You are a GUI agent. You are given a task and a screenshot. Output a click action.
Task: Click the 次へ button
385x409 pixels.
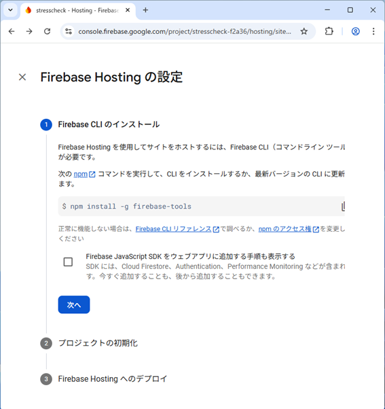tap(74, 304)
